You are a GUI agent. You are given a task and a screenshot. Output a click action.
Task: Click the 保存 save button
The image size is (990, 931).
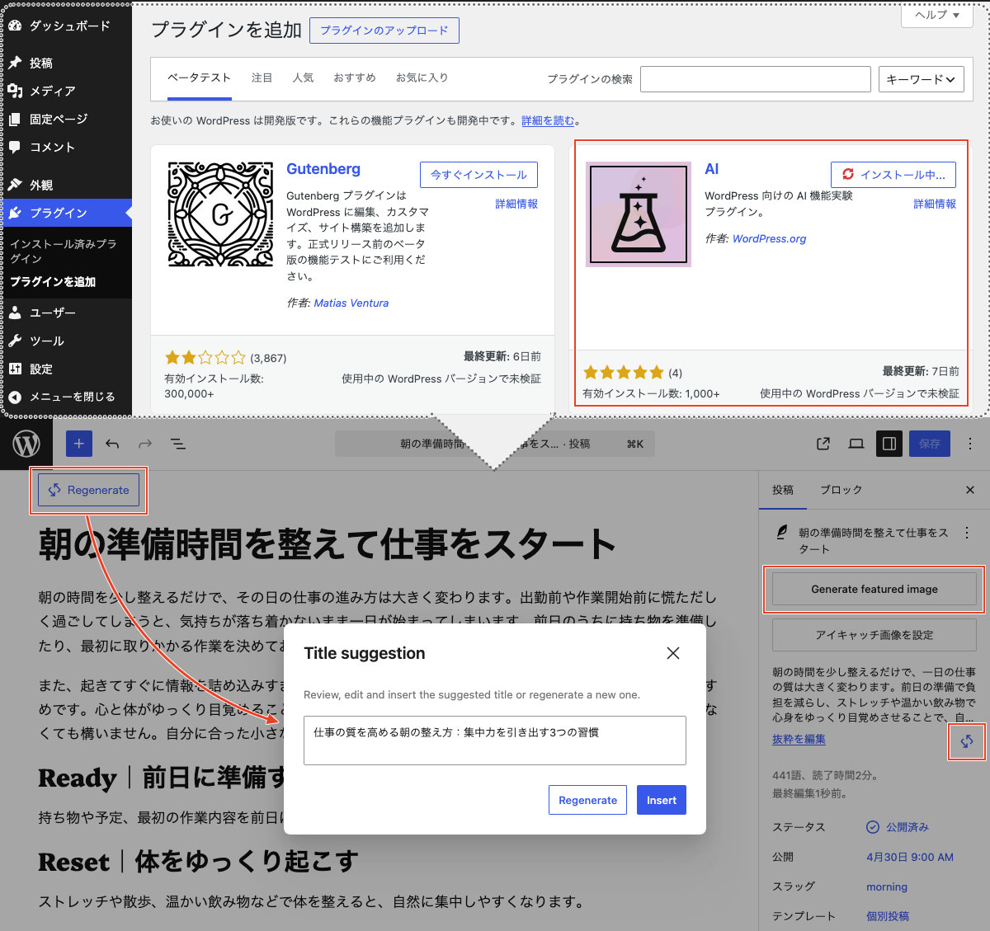pos(930,444)
